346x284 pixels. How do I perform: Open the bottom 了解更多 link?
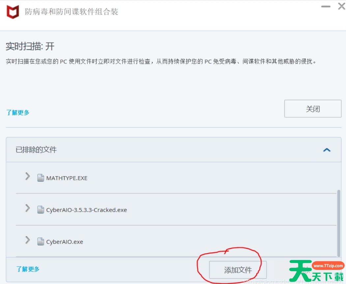(x=28, y=269)
